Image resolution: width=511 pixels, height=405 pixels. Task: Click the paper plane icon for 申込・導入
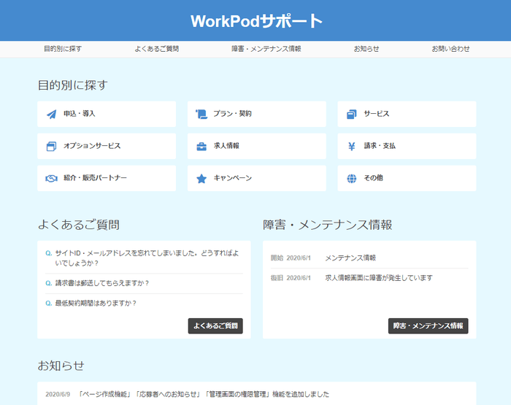pyautogui.click(x=52, y=114)
